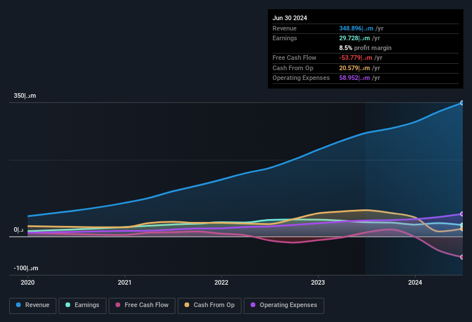Click the 29.728 earnings value in tooltip

(x=355, y=38)
